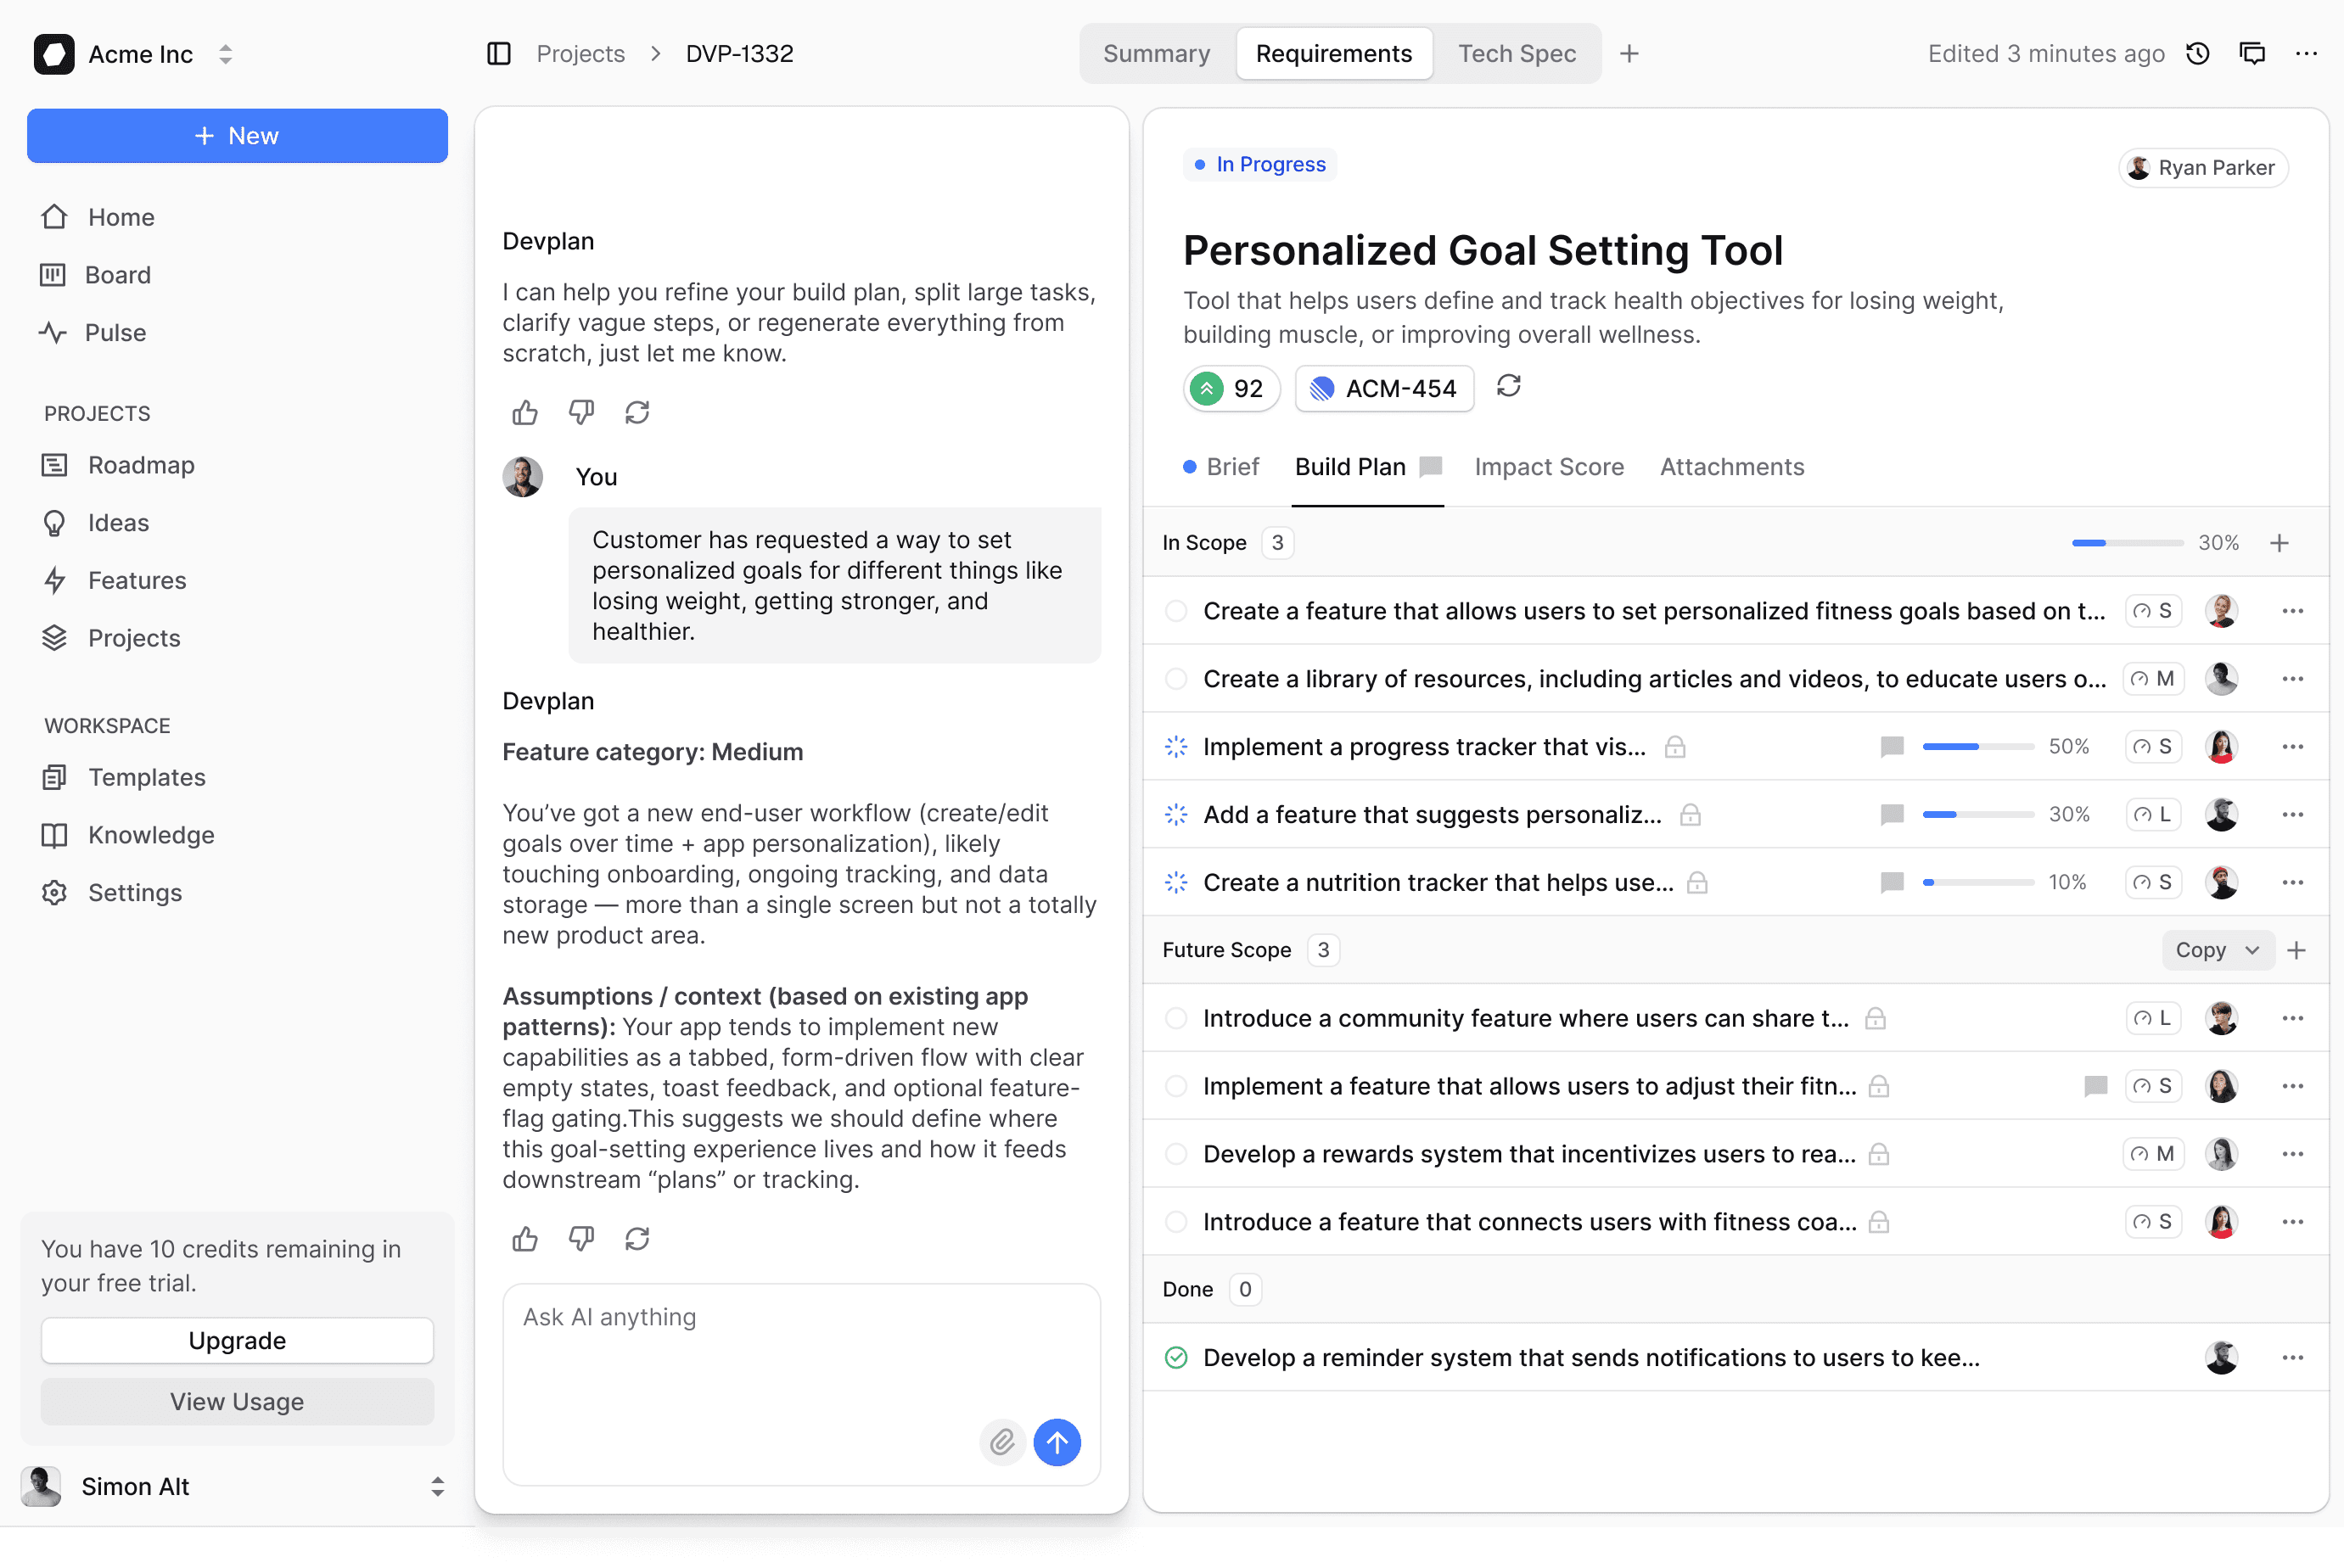Toggle the sidebar panel icon
Image resolution: width=2344 pixels, height=1568 pixels.
(x=498, y=54)
